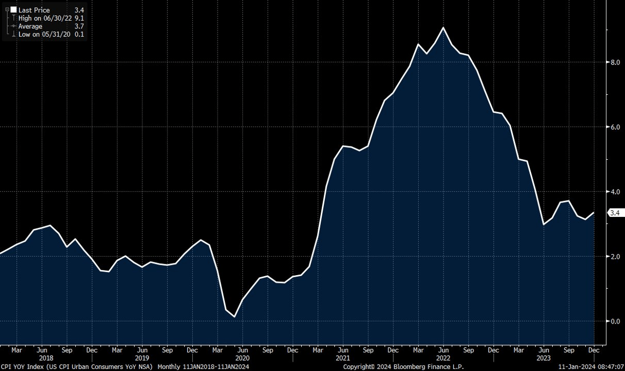This screenshot has width=625, height=371.
Task: Click the 3.4 last value axis tag
Action: coord(615,213)
